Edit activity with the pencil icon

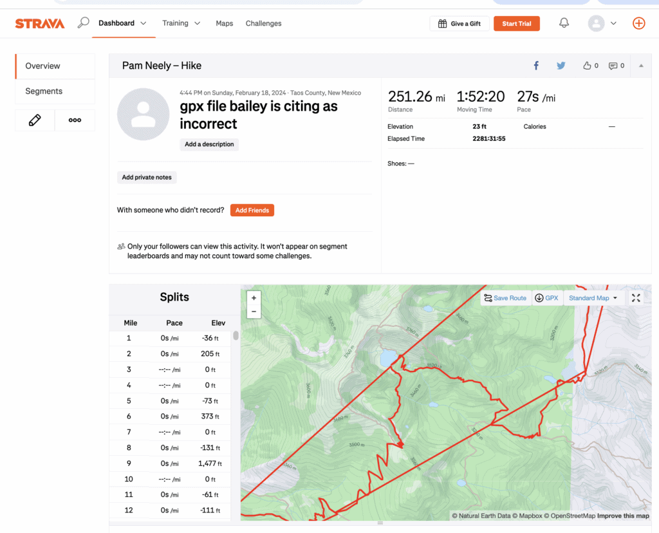(x=35, y=120)
